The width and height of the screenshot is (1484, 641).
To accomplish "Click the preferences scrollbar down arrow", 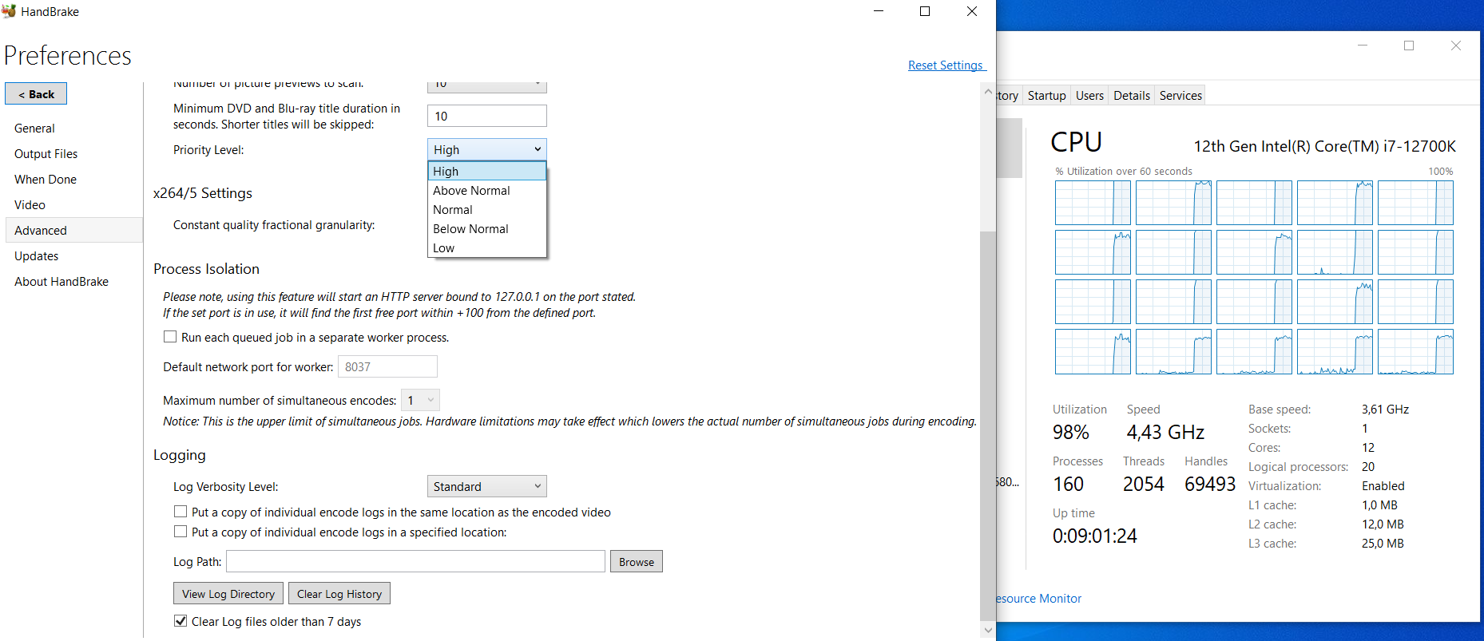I will [988, 630].
